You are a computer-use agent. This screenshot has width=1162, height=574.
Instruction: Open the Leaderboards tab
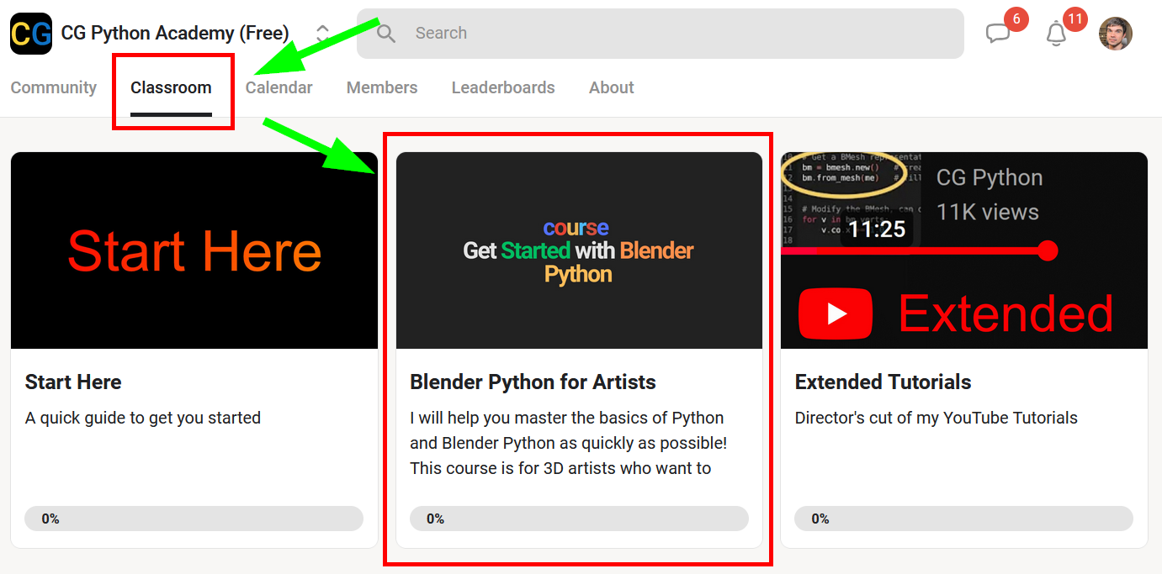[502, 87]
